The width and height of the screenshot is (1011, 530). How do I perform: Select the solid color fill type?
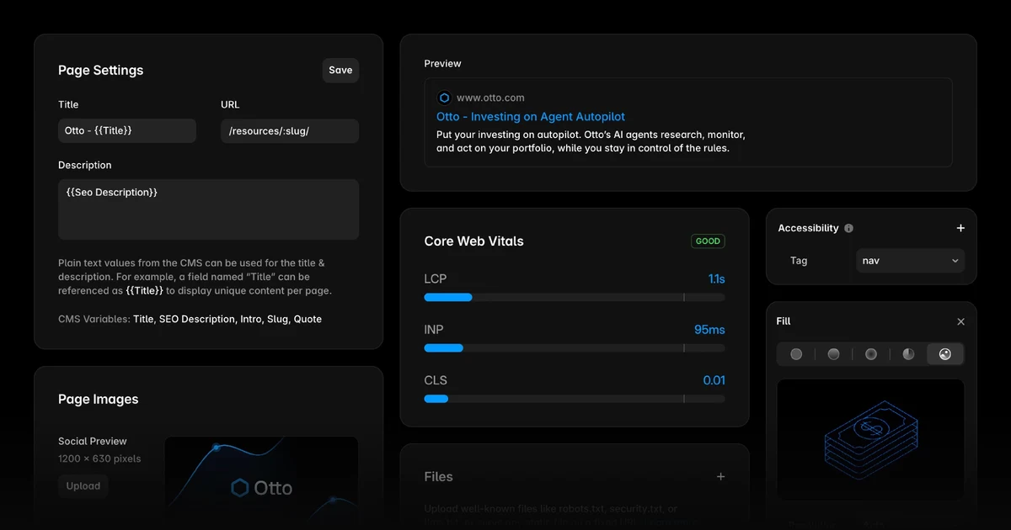click(x=796, y=354)
